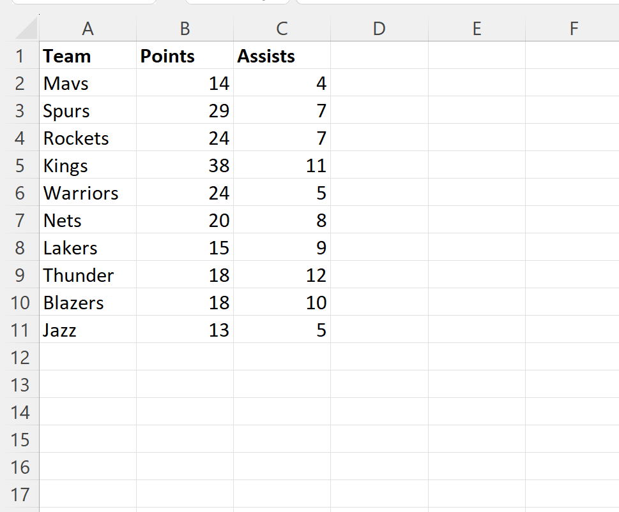Select Thunder assists value 12
This screenshot has width=619, height=512.
click(x=282, y=275)
